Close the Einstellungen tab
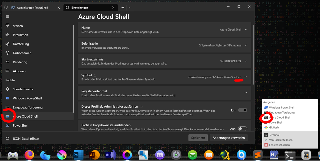The width and height of the screenshot is (320, 161). [x=113, y=8]
